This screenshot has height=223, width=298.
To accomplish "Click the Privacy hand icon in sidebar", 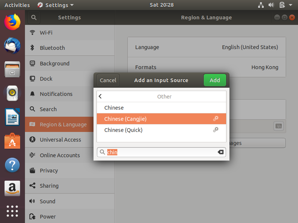I will (32, 170).
